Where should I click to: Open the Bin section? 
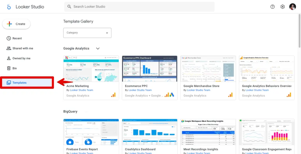[x=15, y=68]
